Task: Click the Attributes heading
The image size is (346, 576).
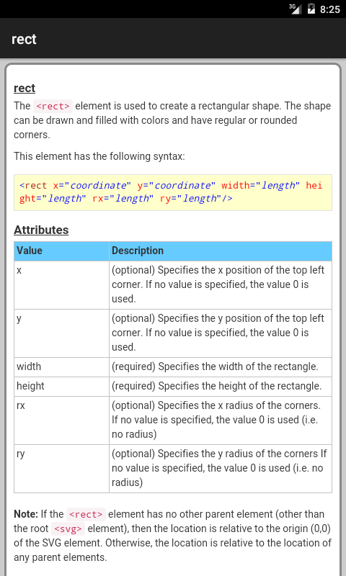Action: [x=41, y=230]
